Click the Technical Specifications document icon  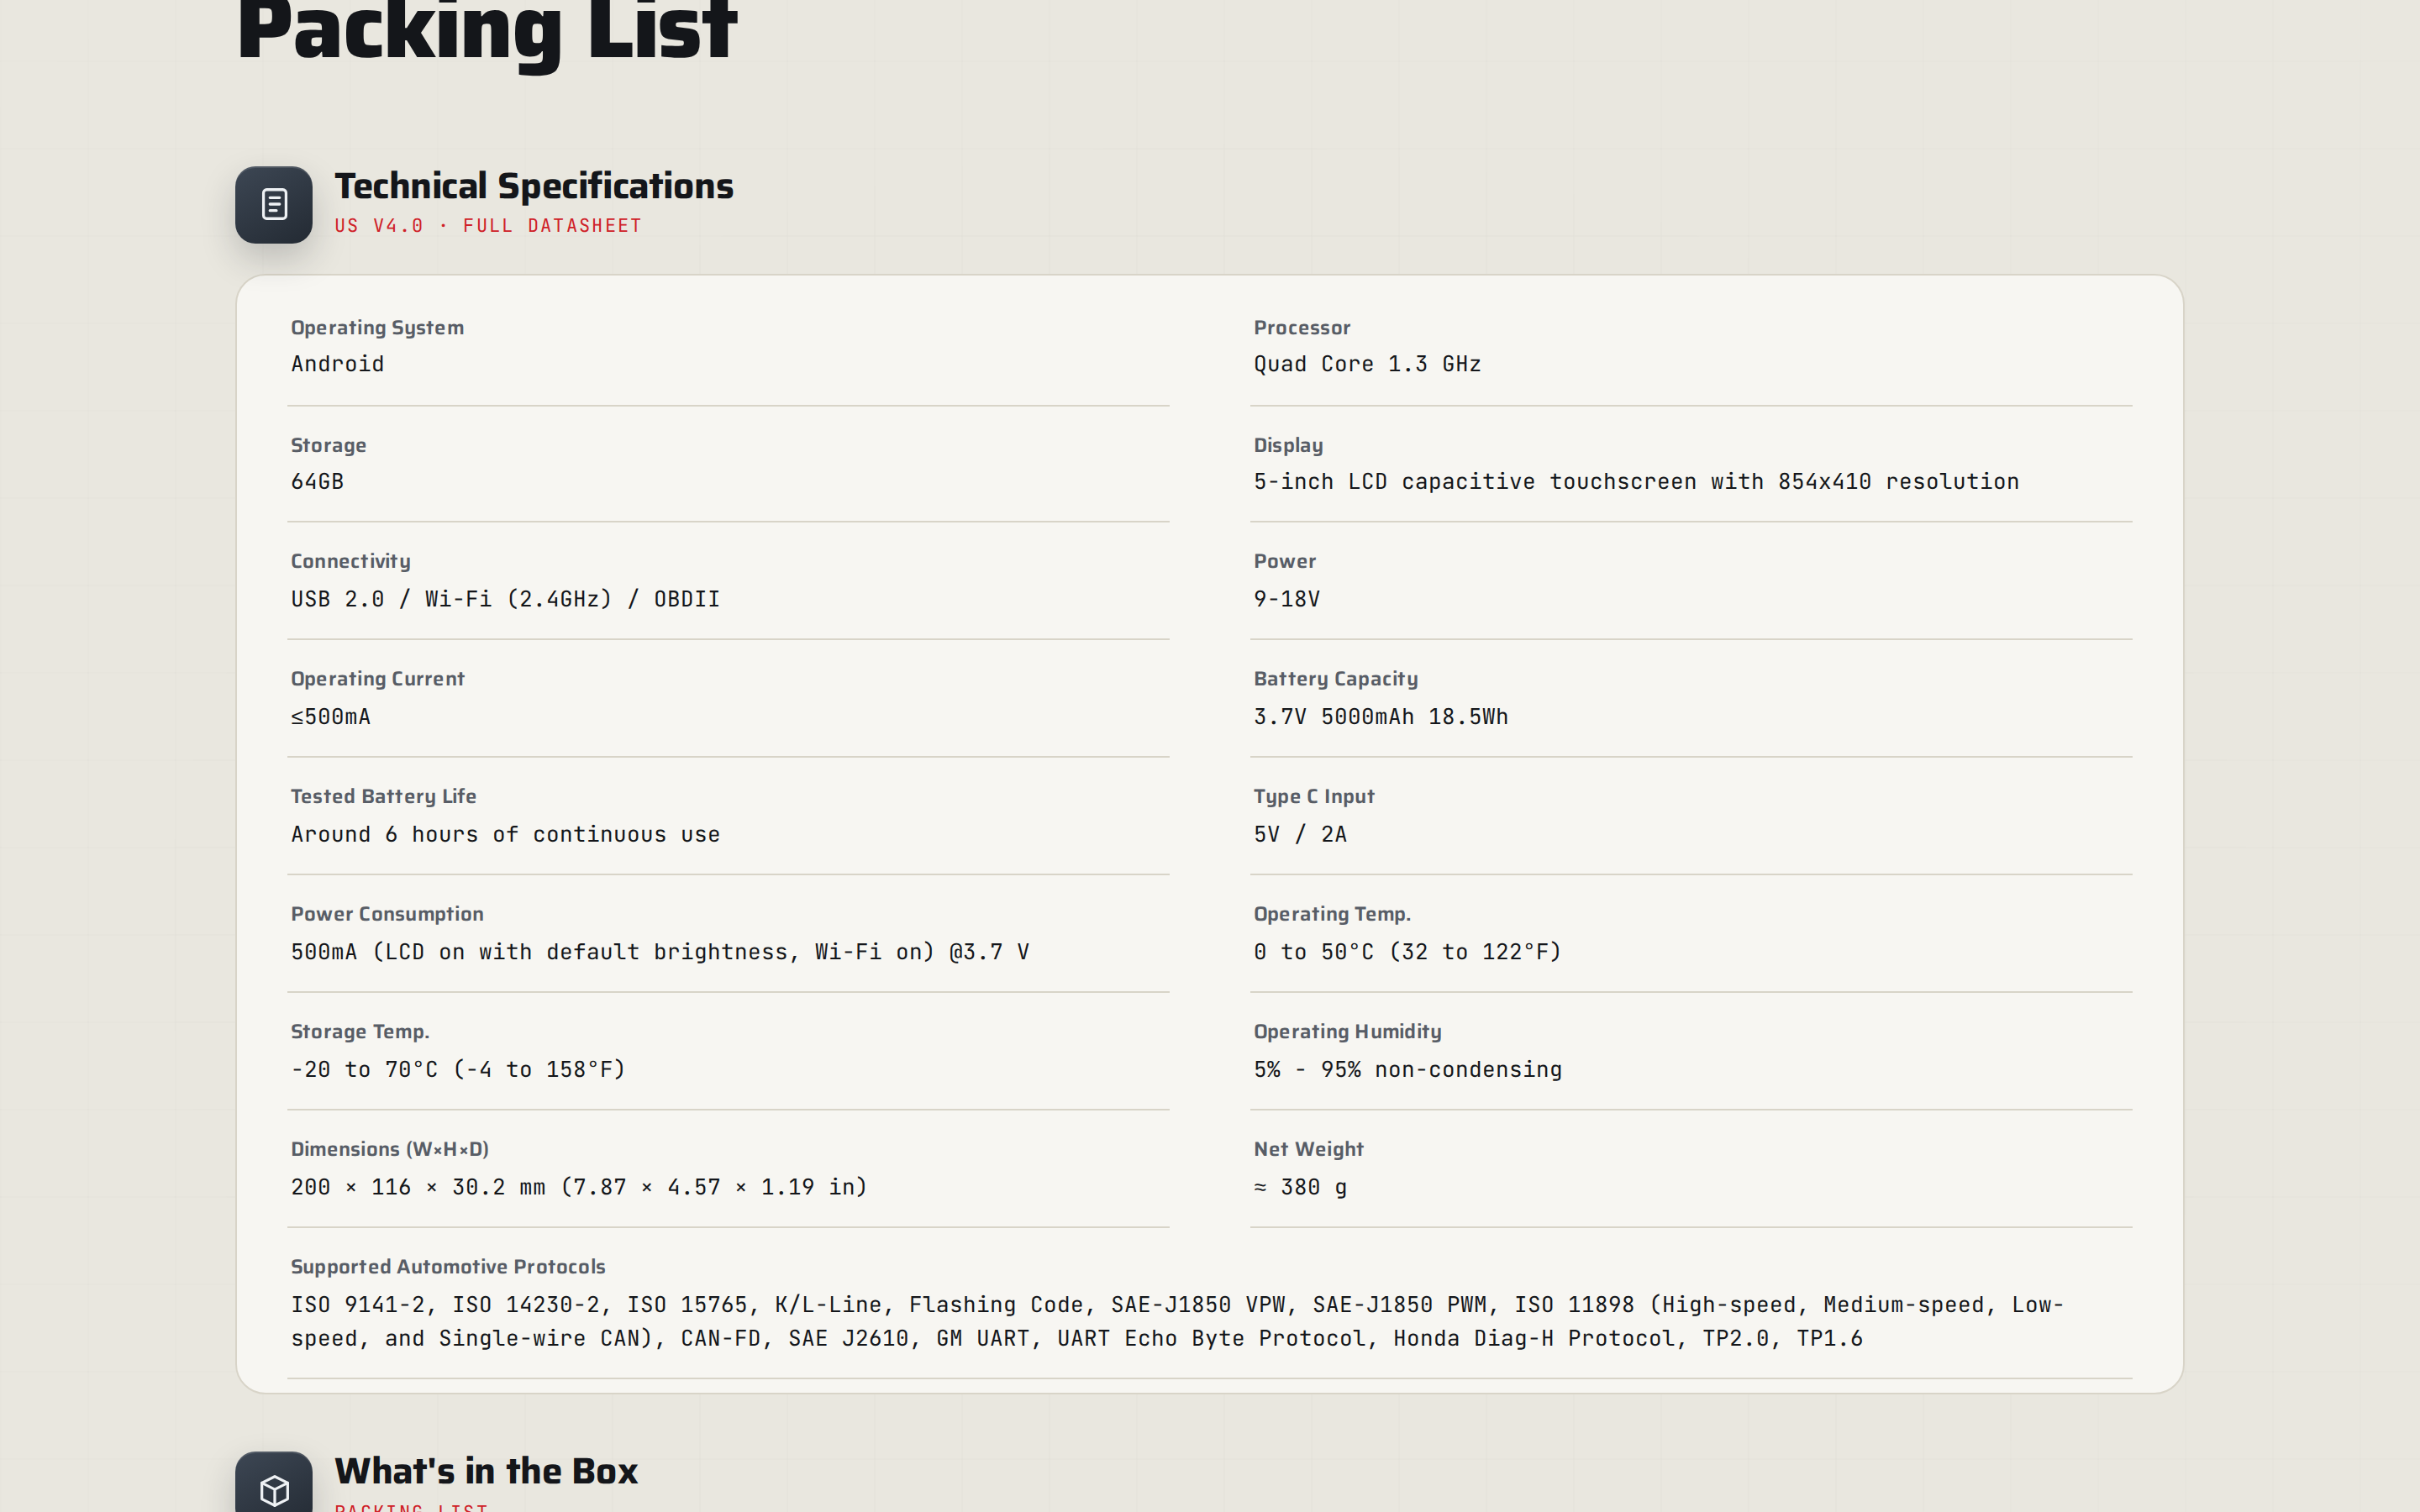coord(274,205)
